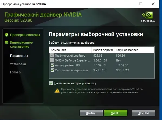Screen dimensions: 162x120
Task: Click green checkmark beside Проверка системы
Action: pyautogui.click(x=6, y=35)
